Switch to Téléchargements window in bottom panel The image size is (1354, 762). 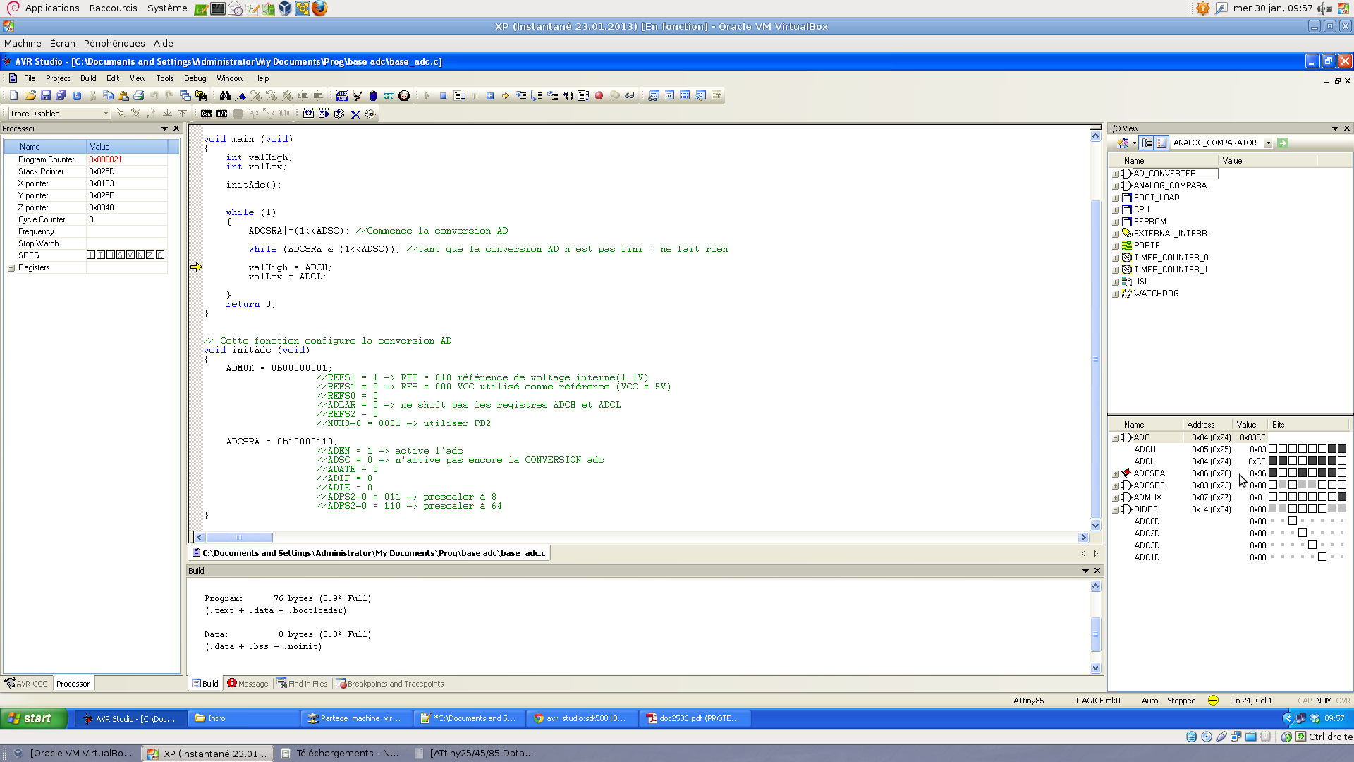340,754
